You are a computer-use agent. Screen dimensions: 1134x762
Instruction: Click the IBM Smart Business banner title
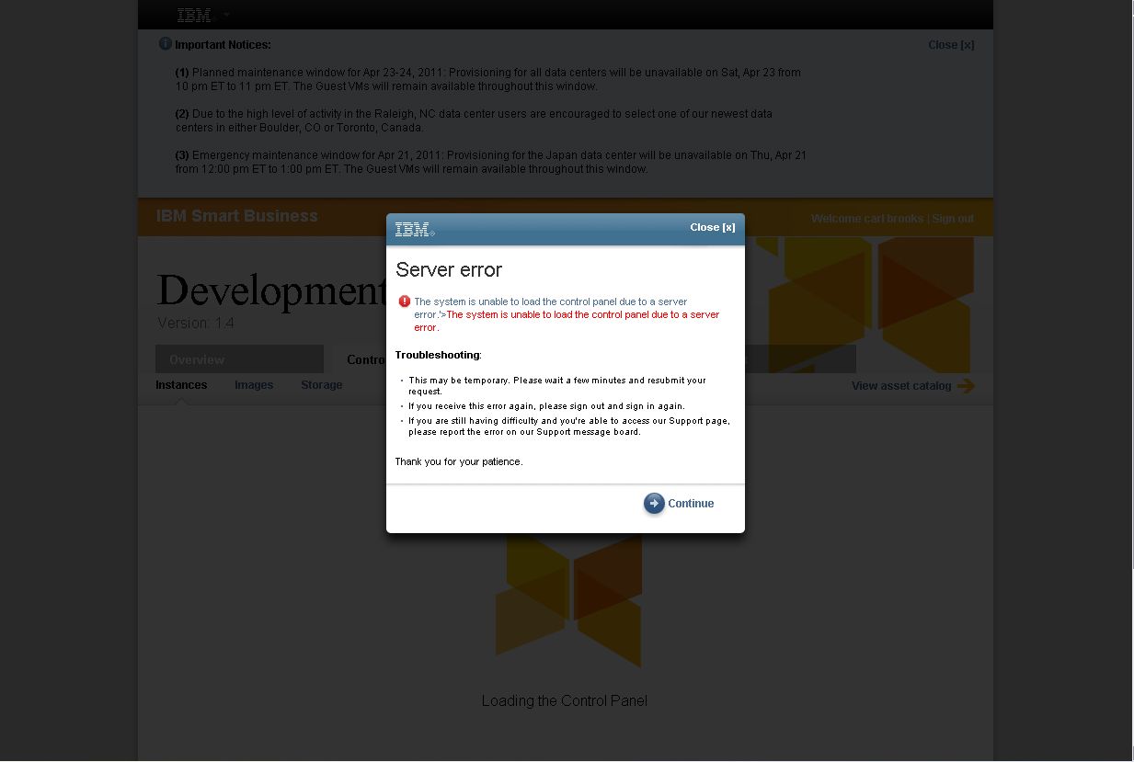(237, 216)
